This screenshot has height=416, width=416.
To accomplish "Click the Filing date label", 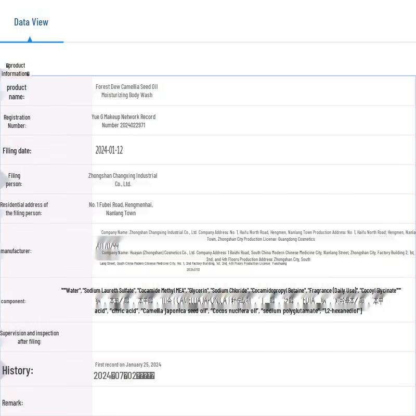I will pyautogui.click(x=17, y=151).
